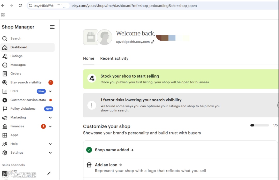Click the Listings shapes icon
279x180 pixels.
pos(5,56)
